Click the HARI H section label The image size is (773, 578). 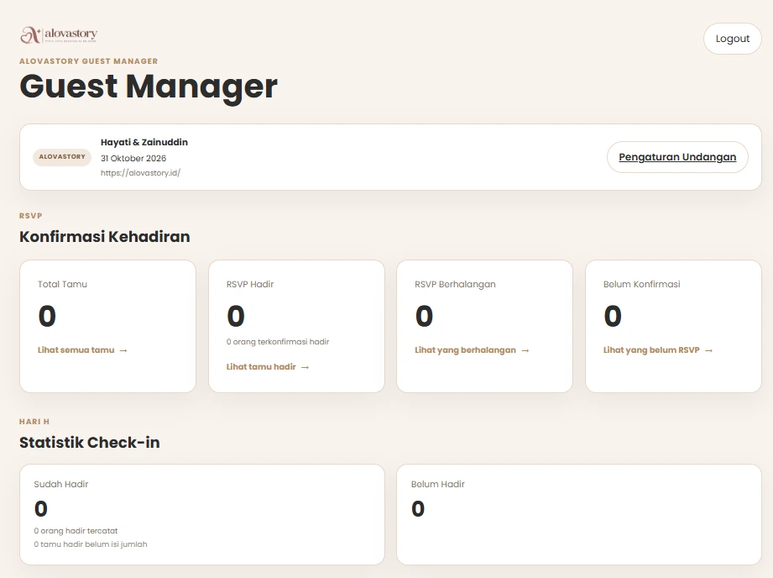coord(34,422)
